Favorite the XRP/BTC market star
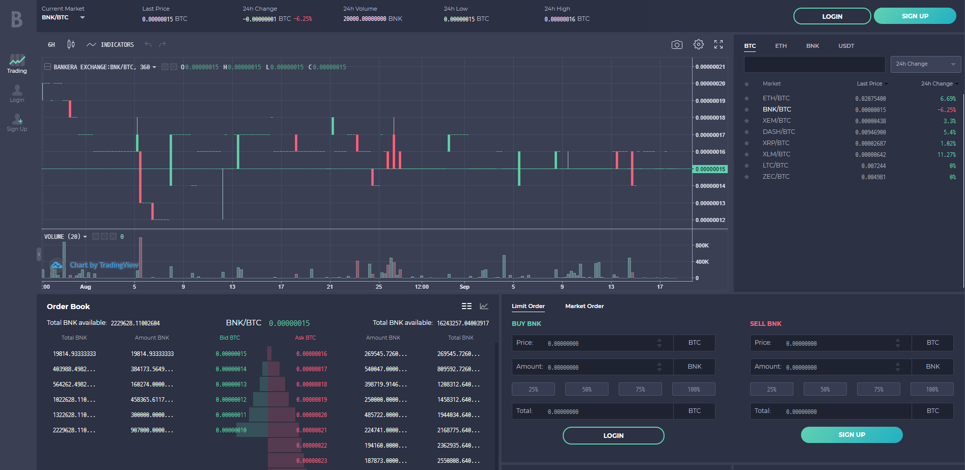965x470 pixels. (747, 143)
